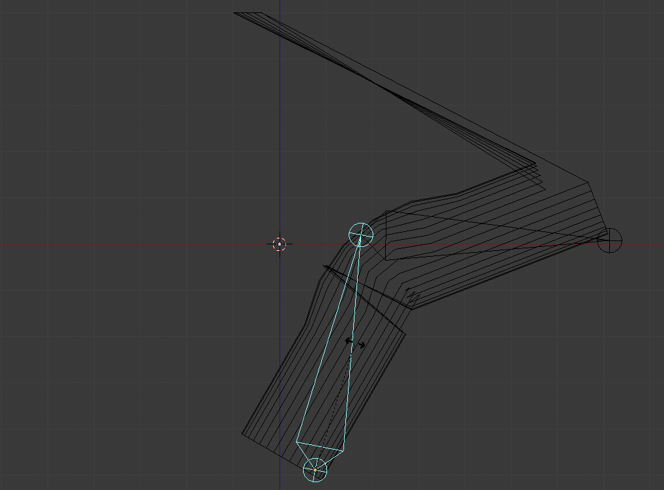
Task: Click the rectangular box edge inside the mesh
Action: coord(386,235)
